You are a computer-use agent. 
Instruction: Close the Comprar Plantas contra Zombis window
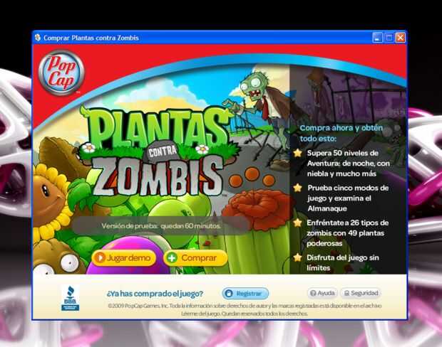401,38
